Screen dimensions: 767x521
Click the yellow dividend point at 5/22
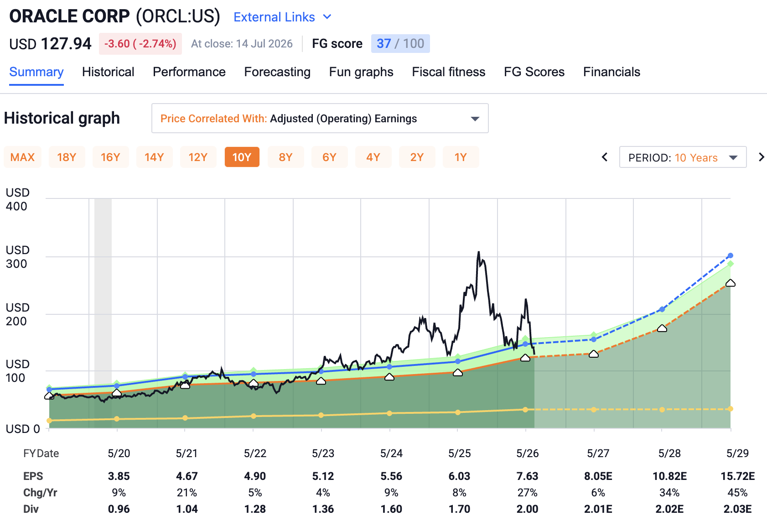pos(254,416)
